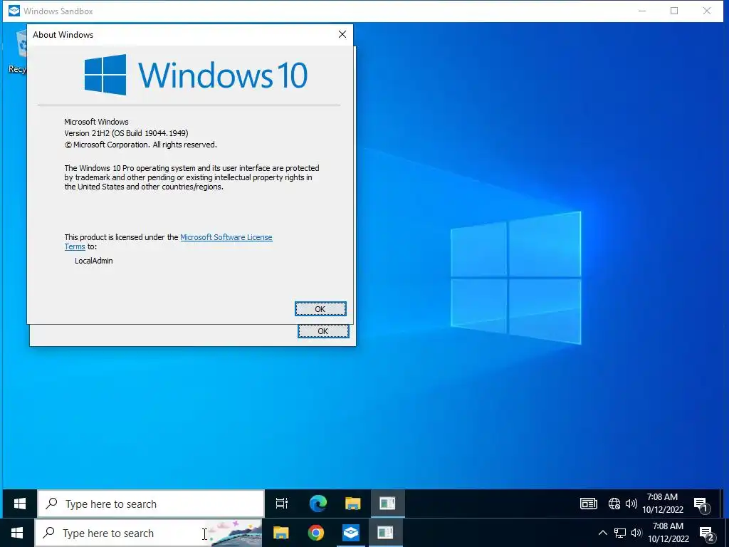Viewport: 729px width, 547px height.
Task: Open News and interests in sandbox tray
Action: click(x=589, y=504)
